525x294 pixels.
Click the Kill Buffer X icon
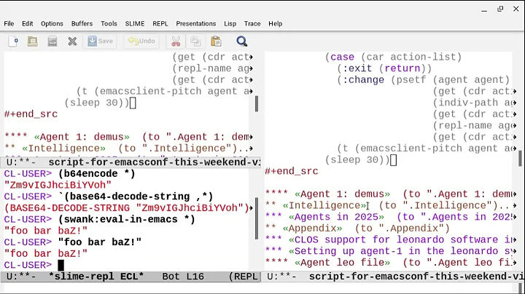coord(72,41)
